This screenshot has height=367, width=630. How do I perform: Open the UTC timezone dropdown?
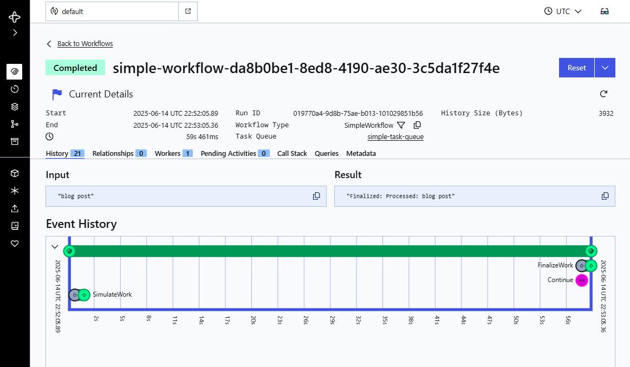(562, 11)
